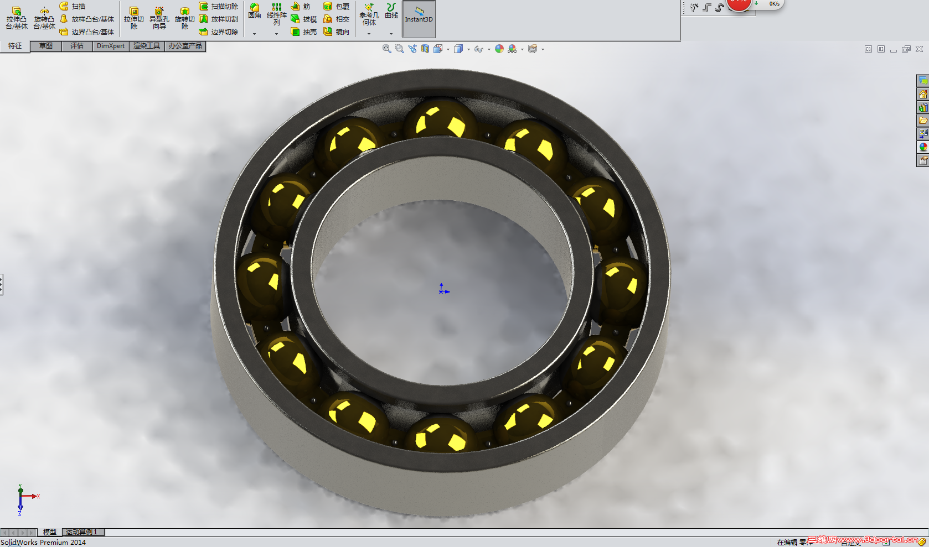Screen dimensions: 929x547
Task: Open the 参考几何体 reference geometry tool
Action: (x=369, y=14)
